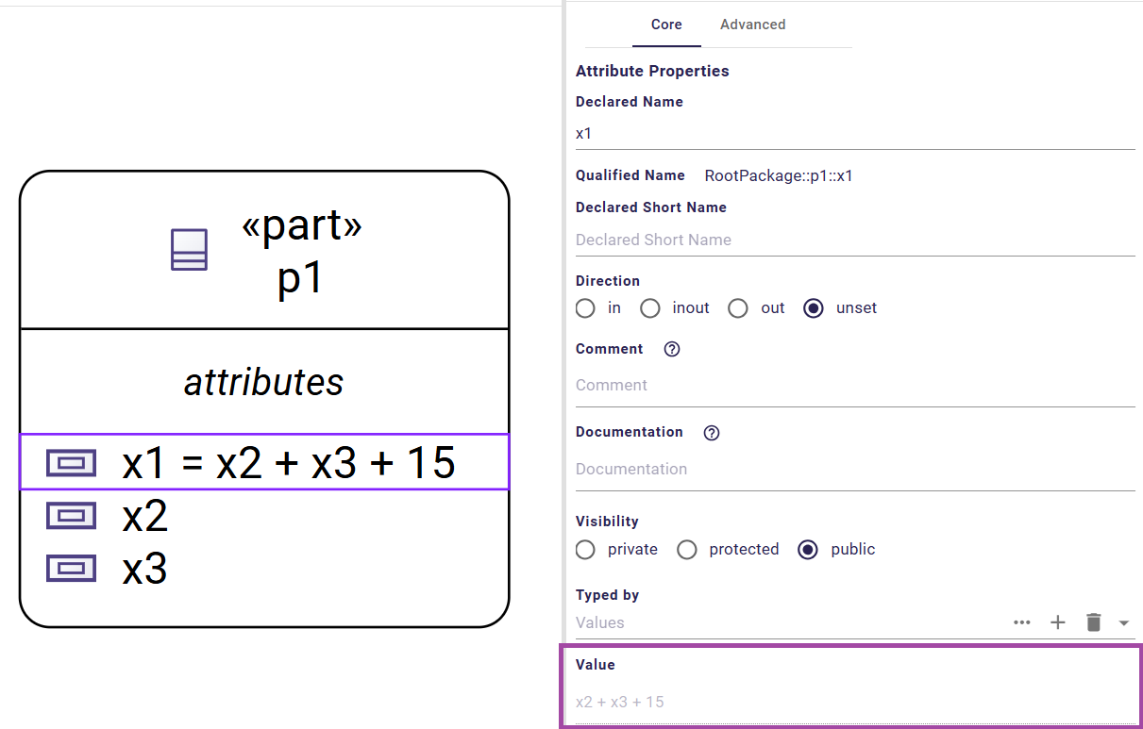
Task: Change Visibility to private
Action: pos(585,549)
